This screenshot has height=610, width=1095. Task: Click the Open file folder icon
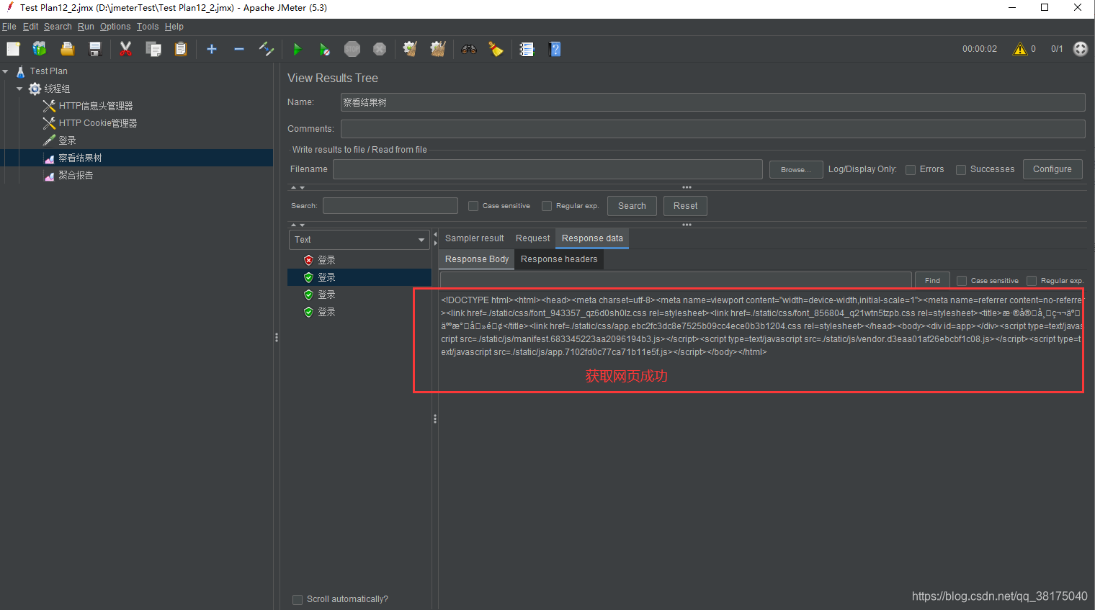pos(67,49)
